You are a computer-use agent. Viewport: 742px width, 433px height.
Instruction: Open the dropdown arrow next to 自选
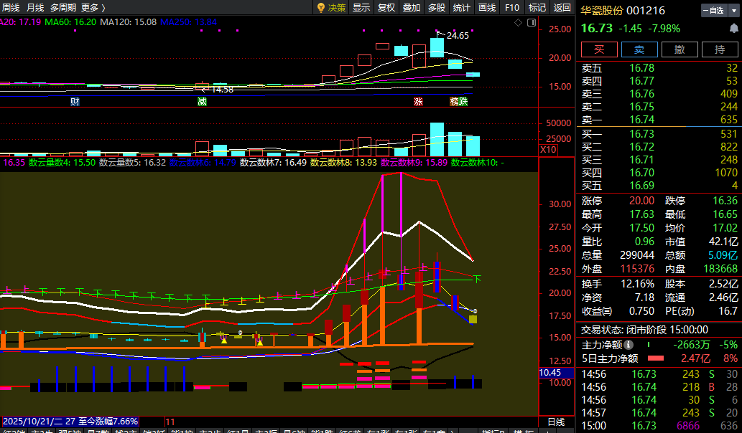(733, 11)
